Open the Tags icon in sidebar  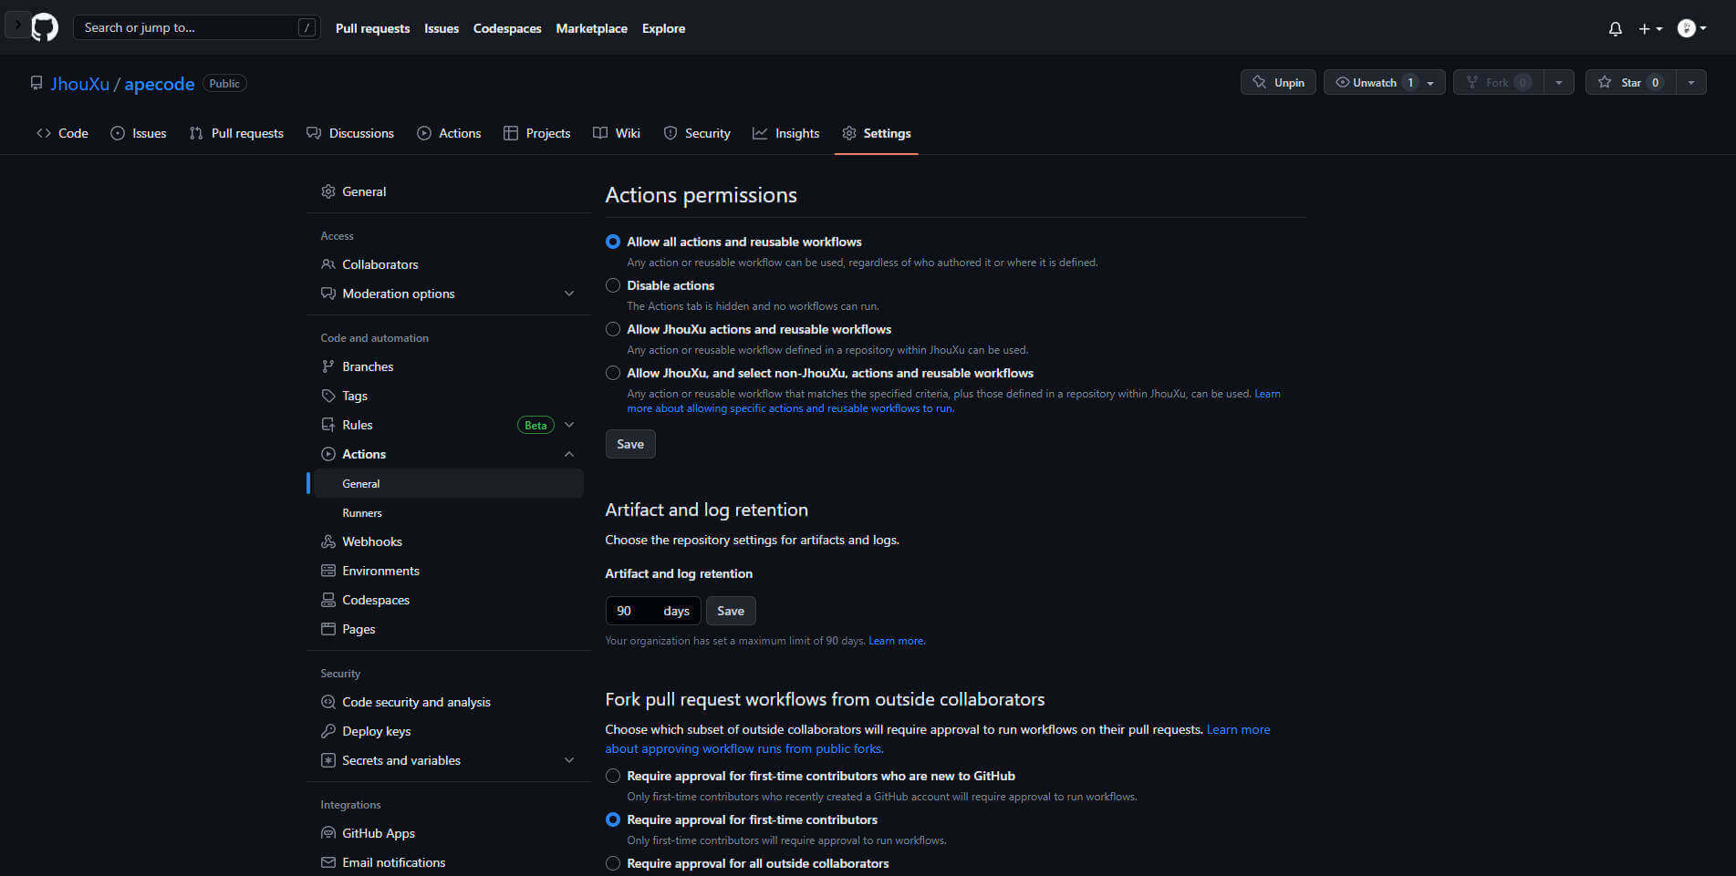pos(328,396)
